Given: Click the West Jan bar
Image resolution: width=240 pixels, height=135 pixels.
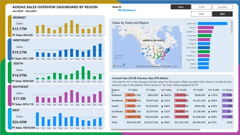Looking at the screenshot, I should click(37, 119).
